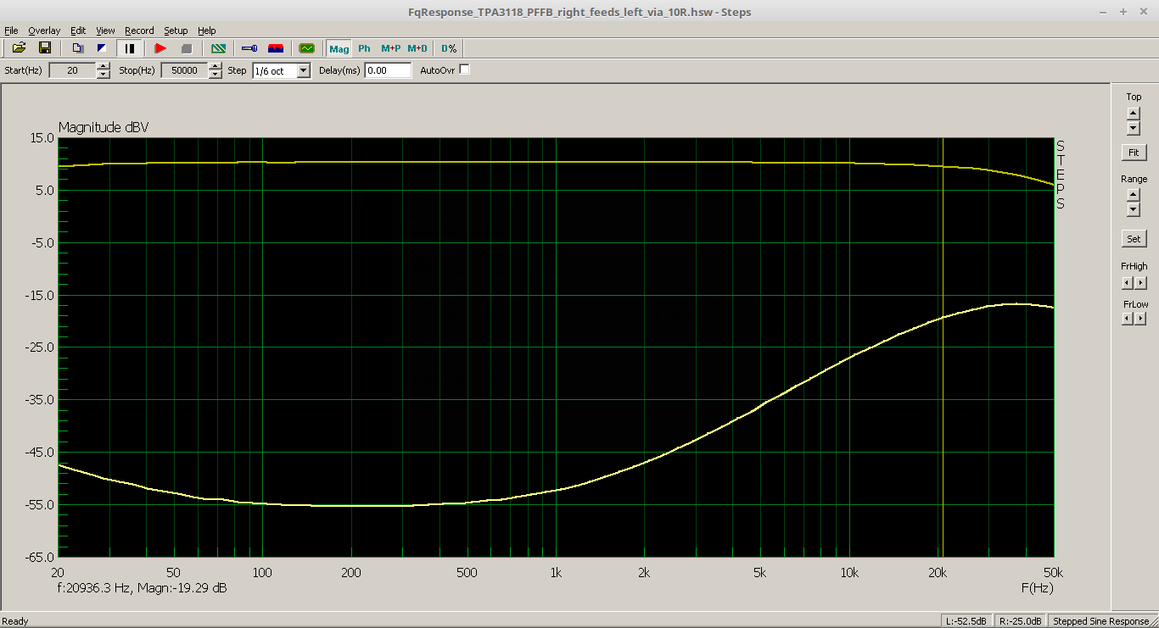Click the Fit button
The width and height of the screenshot is (1159, 628).
pyautogui.click(x=1134, y=153)
